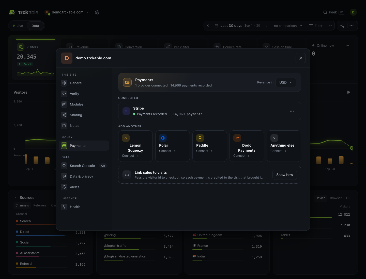Click Connect link under Dodo Payments
This screenshot has height=279, width=366.
pyautogui.click(x=241, y=156)
